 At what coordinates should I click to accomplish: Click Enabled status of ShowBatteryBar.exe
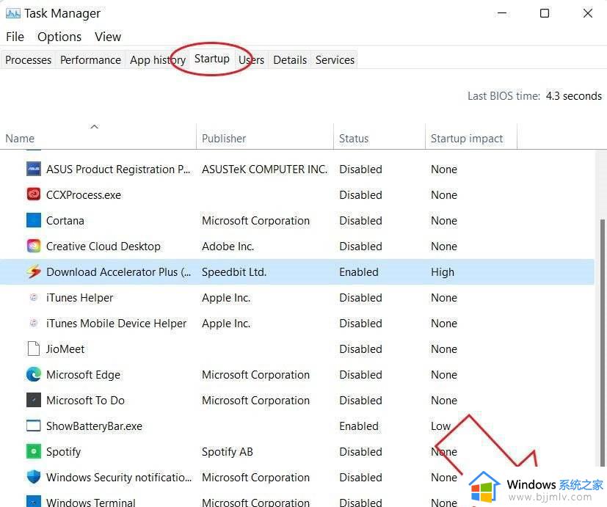coord(359,426)
